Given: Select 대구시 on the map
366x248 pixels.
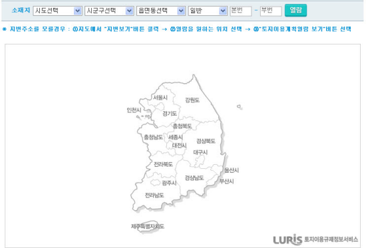Looking at the screenshot, I should coord(200,152).
